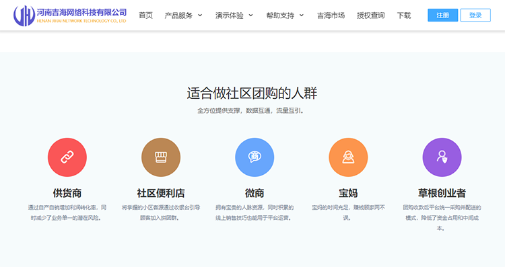Click the purple 草根创业者 user-shield icon
505x267 pixels.
point(442,157)
